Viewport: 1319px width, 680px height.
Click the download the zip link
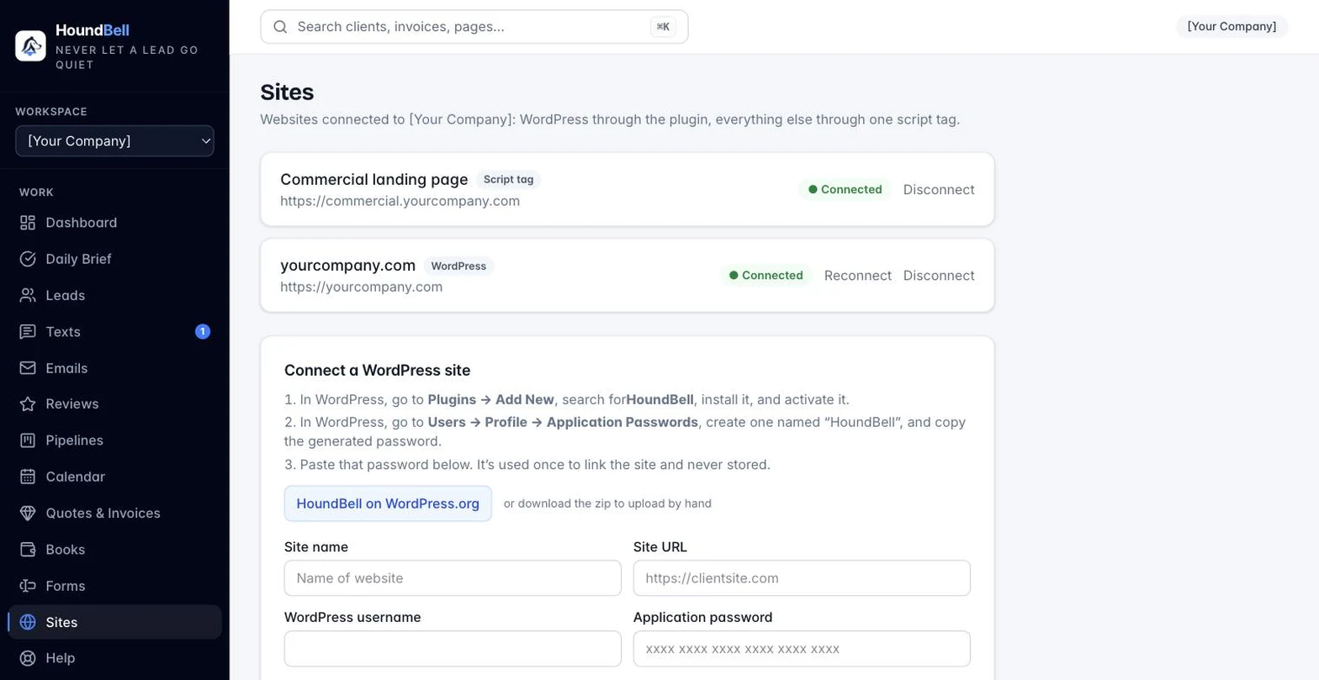pyautogui.click(x=607, y=503)
